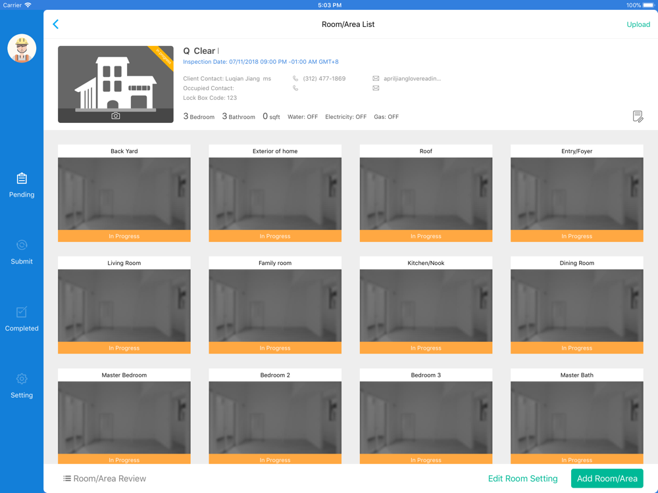This screenshot has width=658, height=493.
Task: Select the Roof area thumbnail
Action: click(426, 193)
